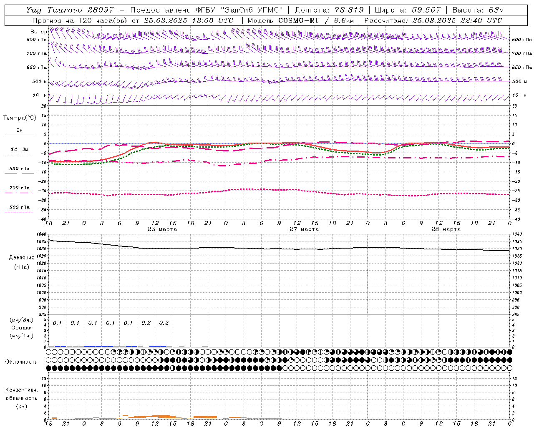Screen dimensions: 534x427
Task: Click the Высота: 63м value
Action: click(478, 10)
